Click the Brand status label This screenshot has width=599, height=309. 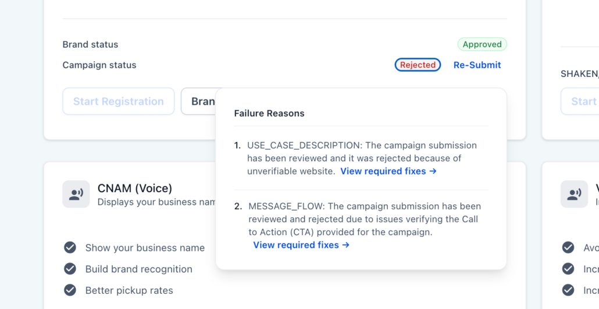90,44
